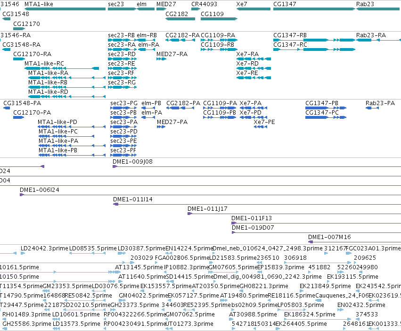Image resolution: width=401 pixels, height=331 pixels.
Task: Click the CG1109 gene feature
Action: point(219,19)
